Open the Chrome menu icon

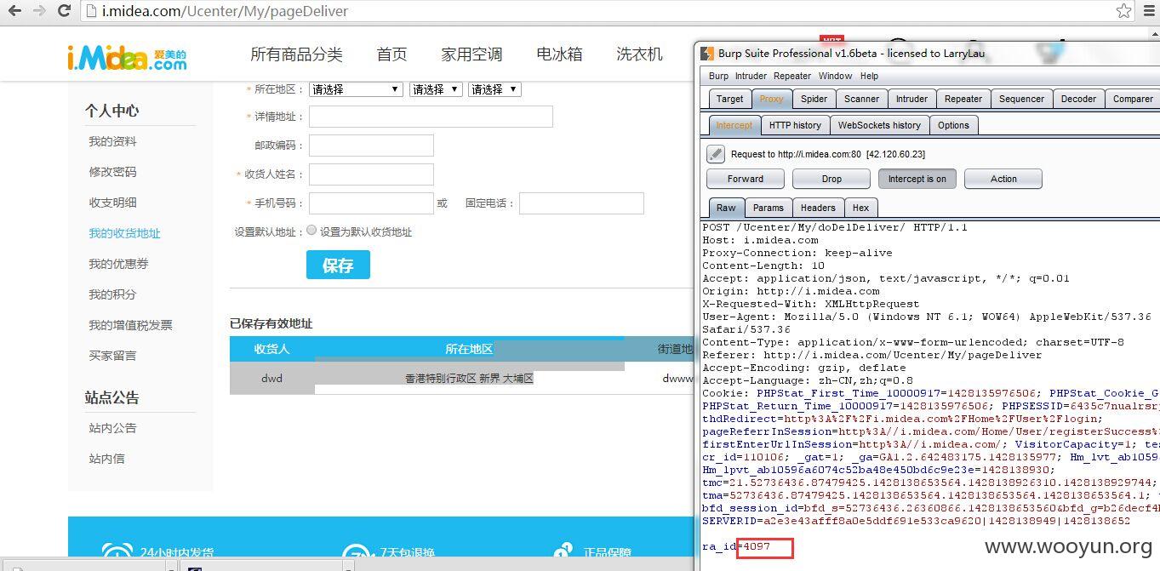tap(1149, 11)
